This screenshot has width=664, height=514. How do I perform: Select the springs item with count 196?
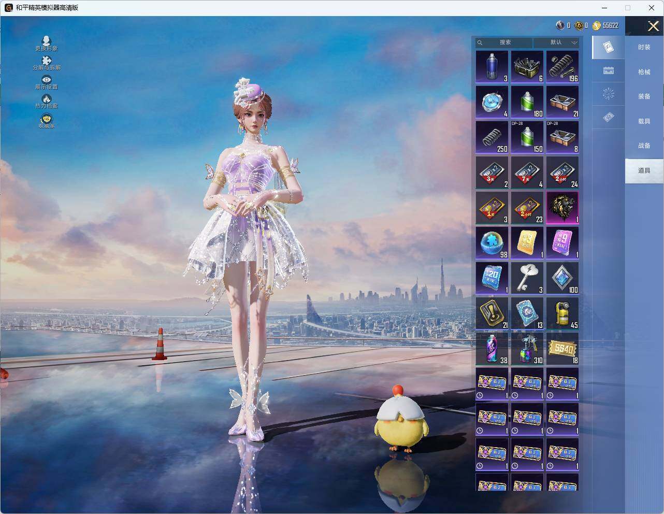tap(562, 67)
